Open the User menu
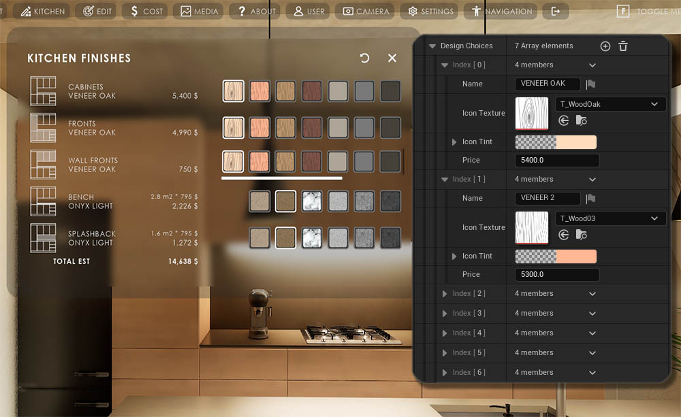681x417 pixels. tap(308, 12)
